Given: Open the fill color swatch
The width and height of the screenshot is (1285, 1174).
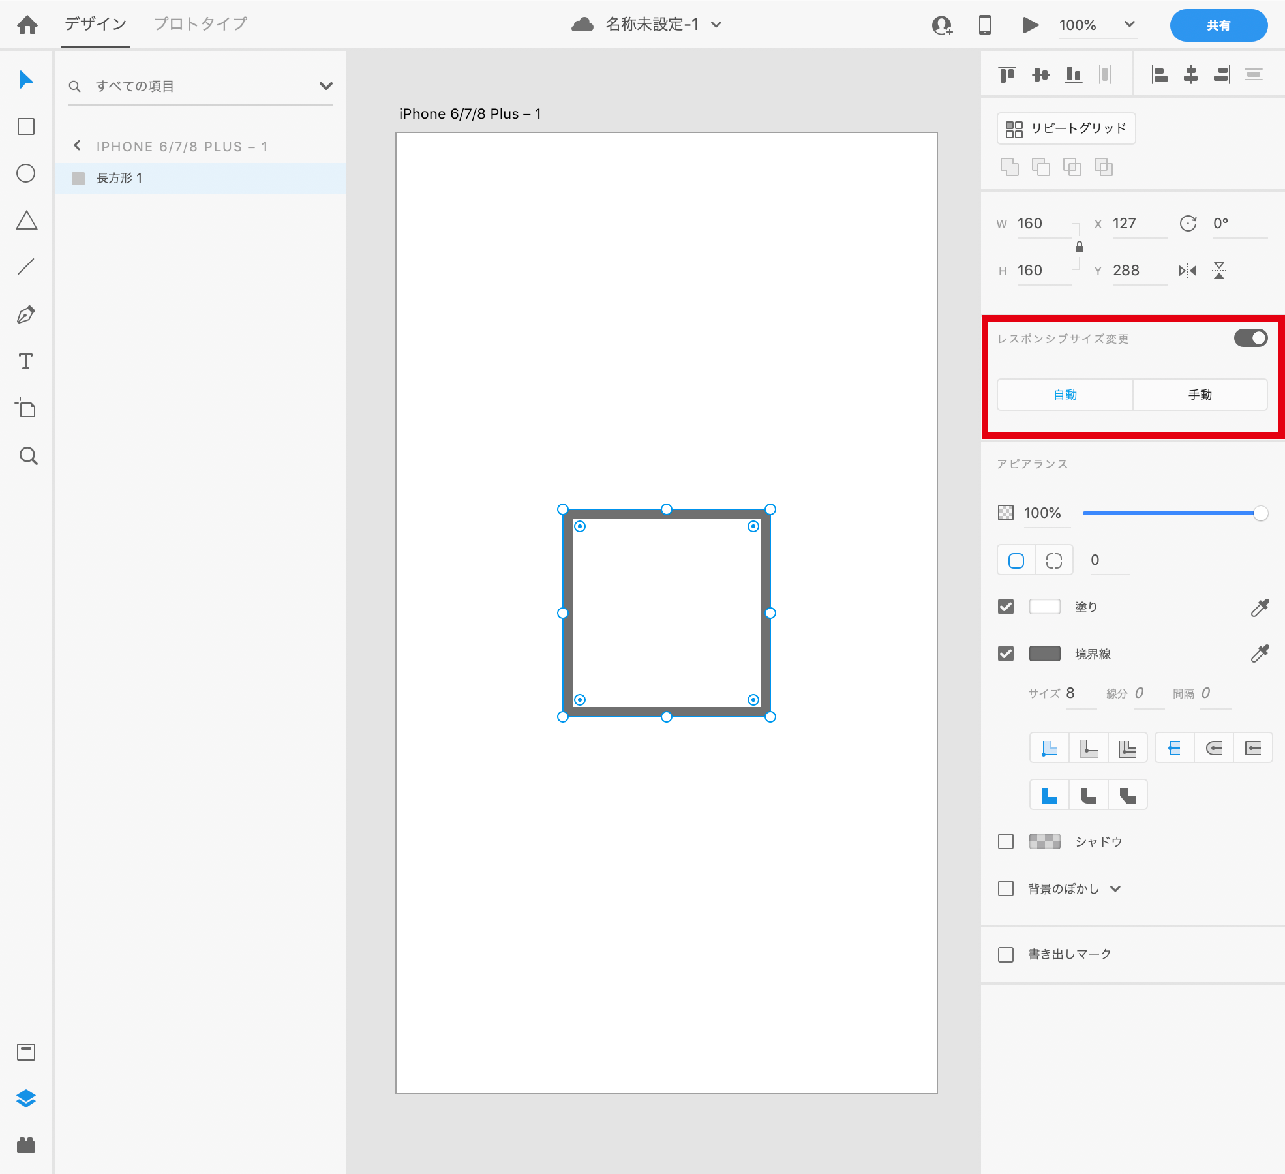Looking at the screenshot, I should 1045,607.
